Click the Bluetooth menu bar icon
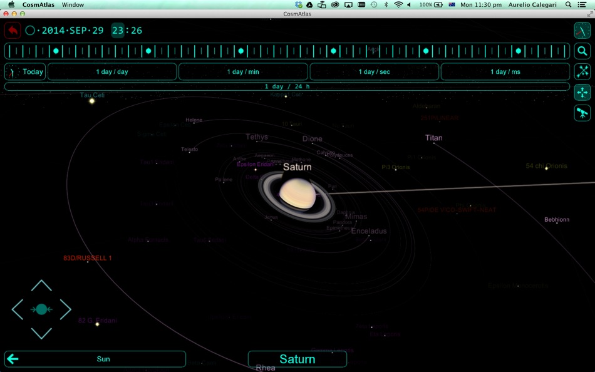Image resolution: width=595 pixels, height=372 pixels. click(x=386, y=4)
